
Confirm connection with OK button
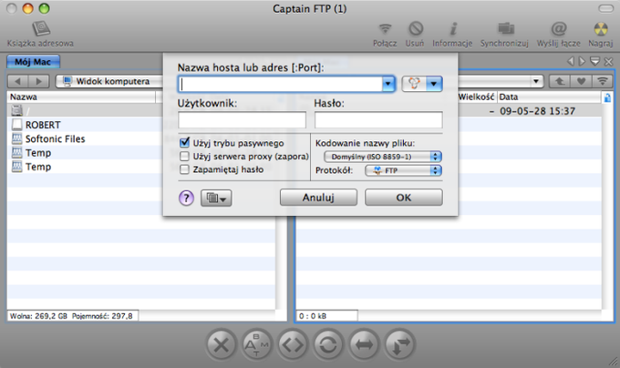click(x=404, y=198)
